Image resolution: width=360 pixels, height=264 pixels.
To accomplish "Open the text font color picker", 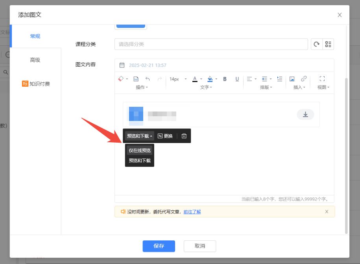I will pyautogui.click(x=195, y=79).
